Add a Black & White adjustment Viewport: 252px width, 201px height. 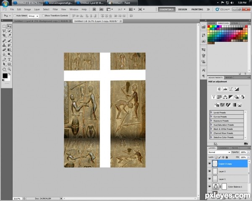231,97
